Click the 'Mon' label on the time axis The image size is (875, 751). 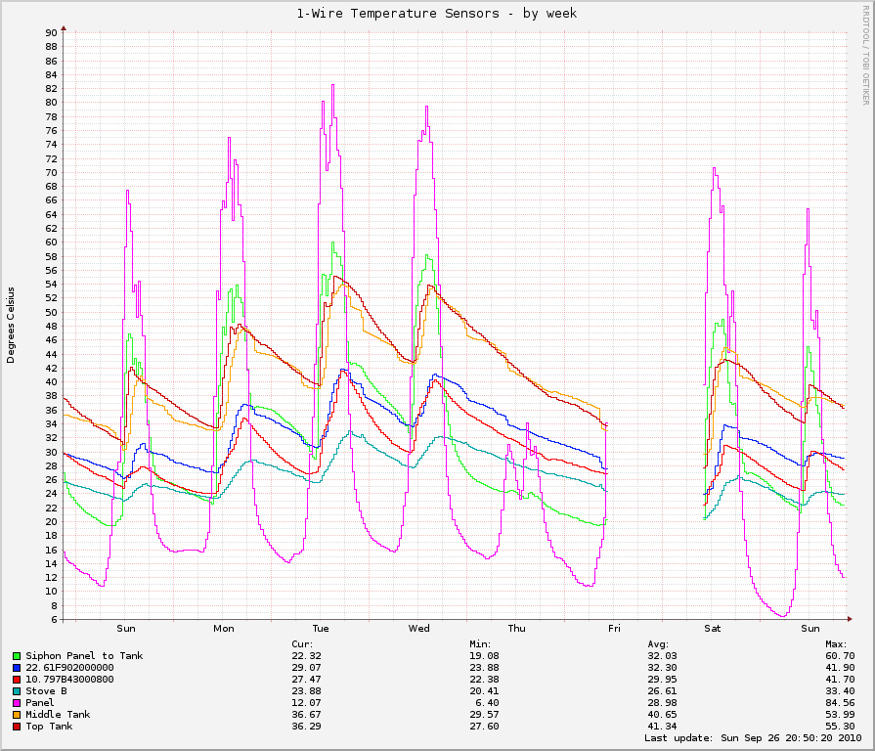(x=224, y=629)
